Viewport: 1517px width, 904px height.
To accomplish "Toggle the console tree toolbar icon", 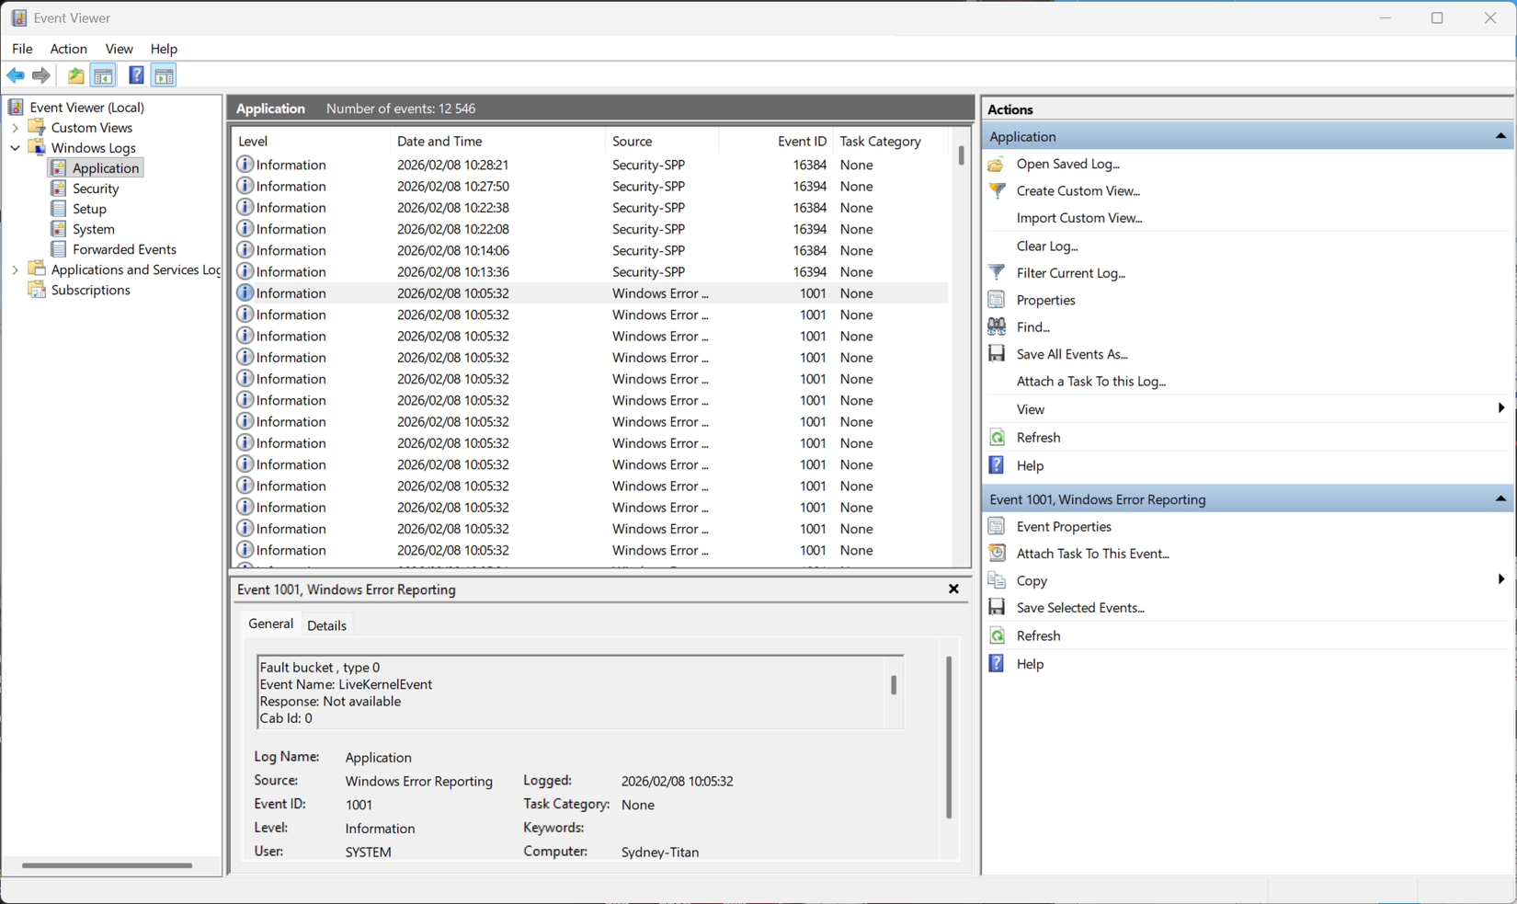I will point(103,74).
